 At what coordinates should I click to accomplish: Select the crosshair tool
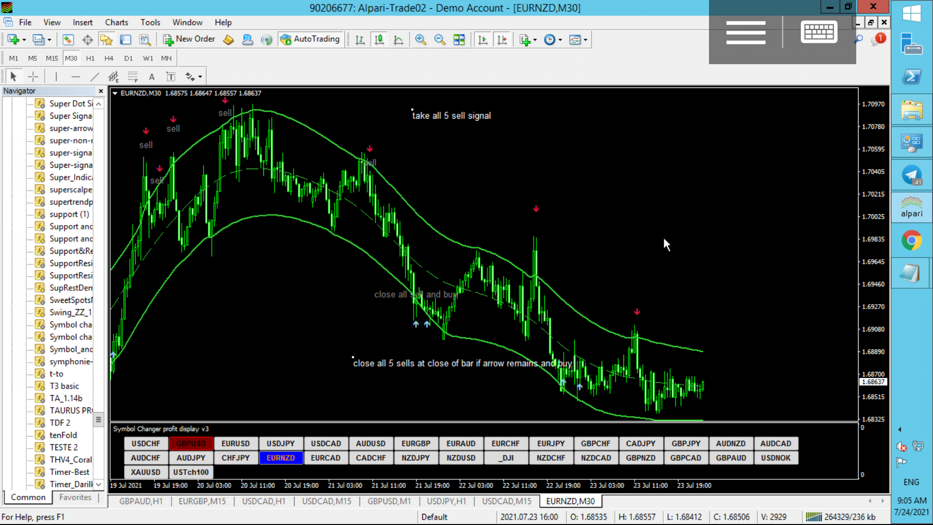tap(33, 76)
